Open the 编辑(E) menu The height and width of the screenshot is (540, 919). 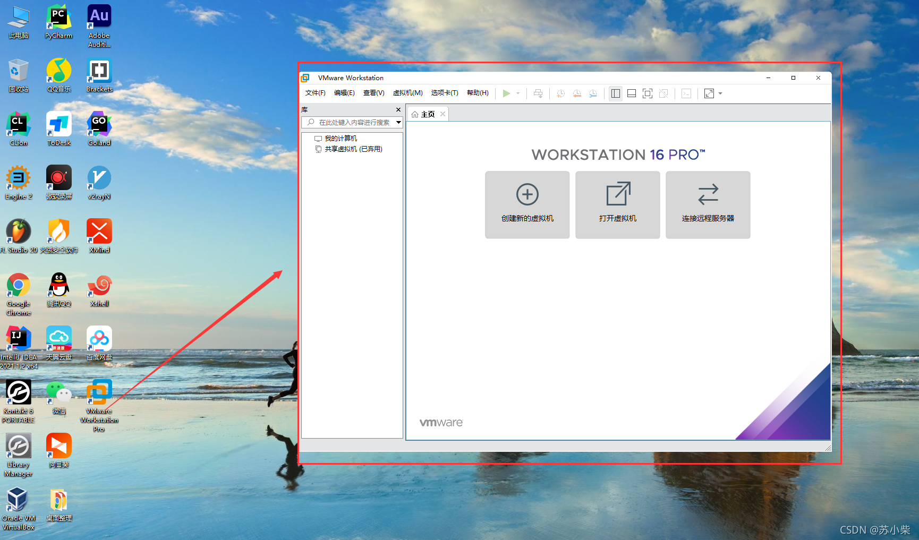(344, 93)
